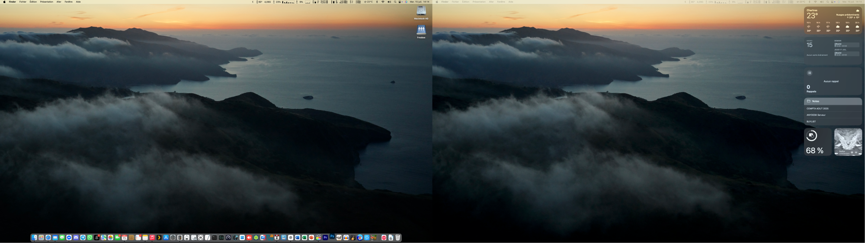This screenshot has height=243, width=865.
Task: Open Maps from the Dock
Action: [103, 237]
